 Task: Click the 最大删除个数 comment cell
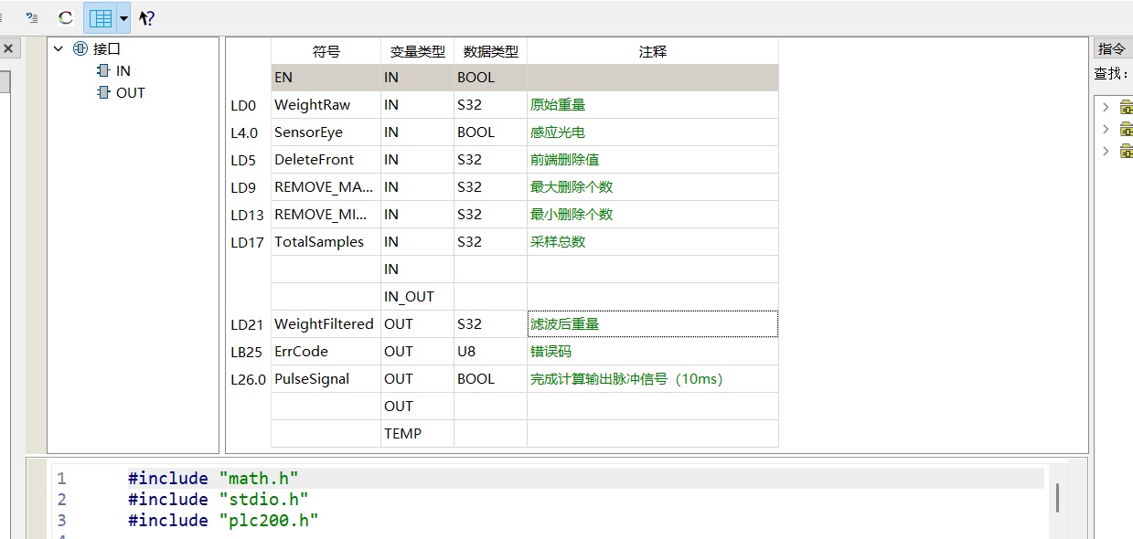coord(653,187)
